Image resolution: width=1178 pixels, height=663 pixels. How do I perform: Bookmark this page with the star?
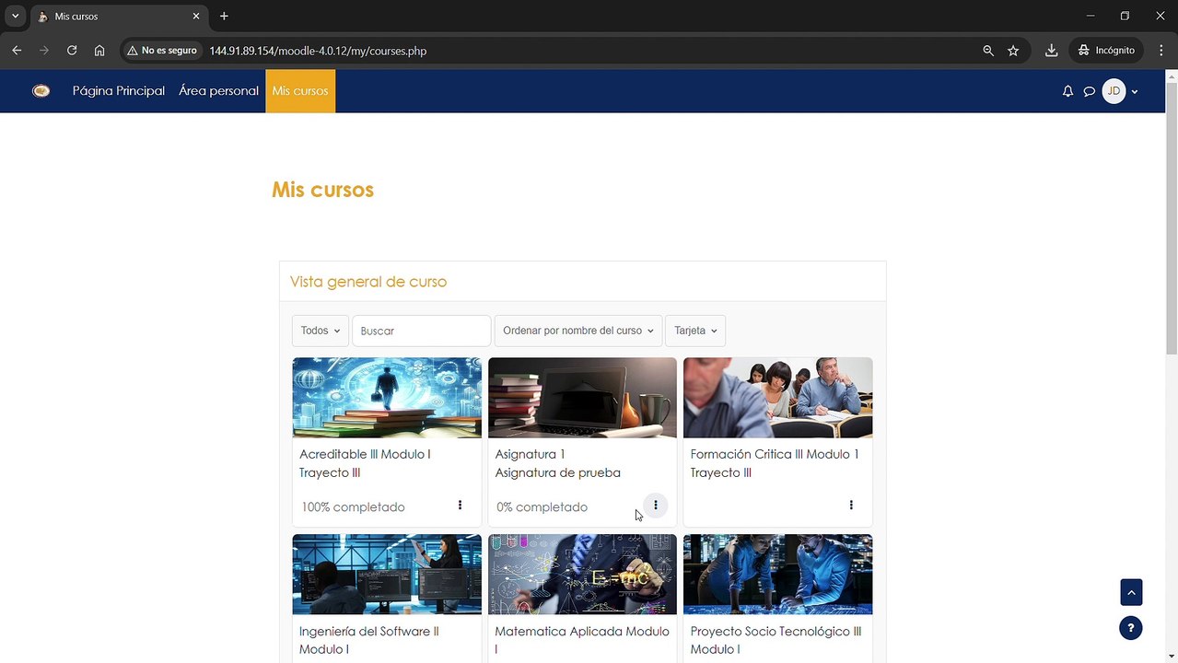(x=1013, y=51)
